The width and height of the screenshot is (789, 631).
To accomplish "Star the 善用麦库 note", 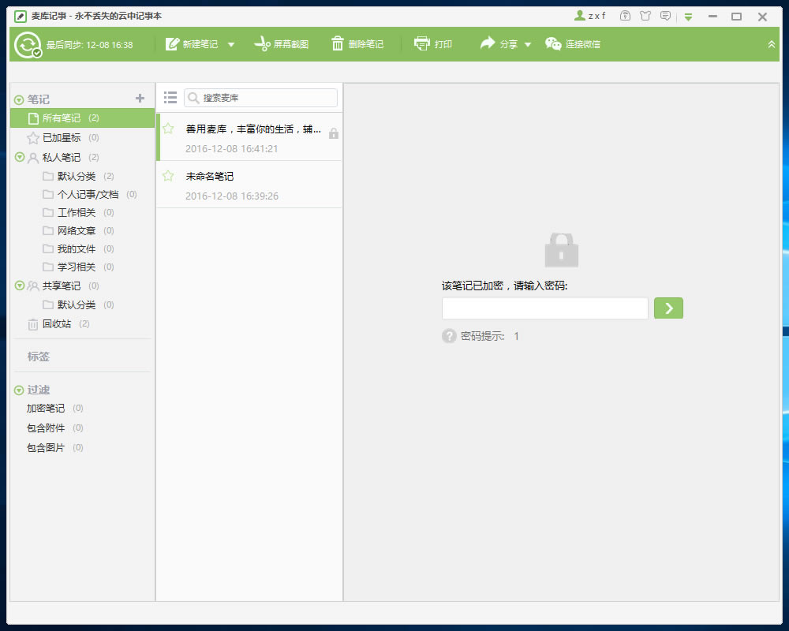I will point(168,129).
